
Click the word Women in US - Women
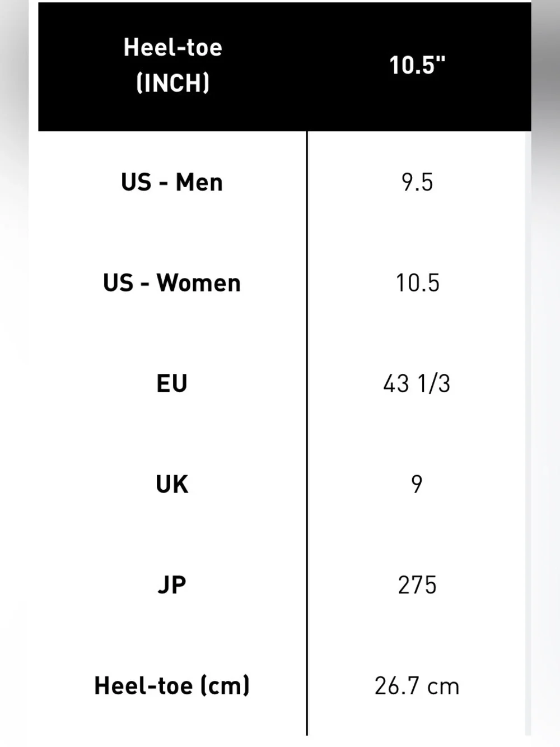199,283
